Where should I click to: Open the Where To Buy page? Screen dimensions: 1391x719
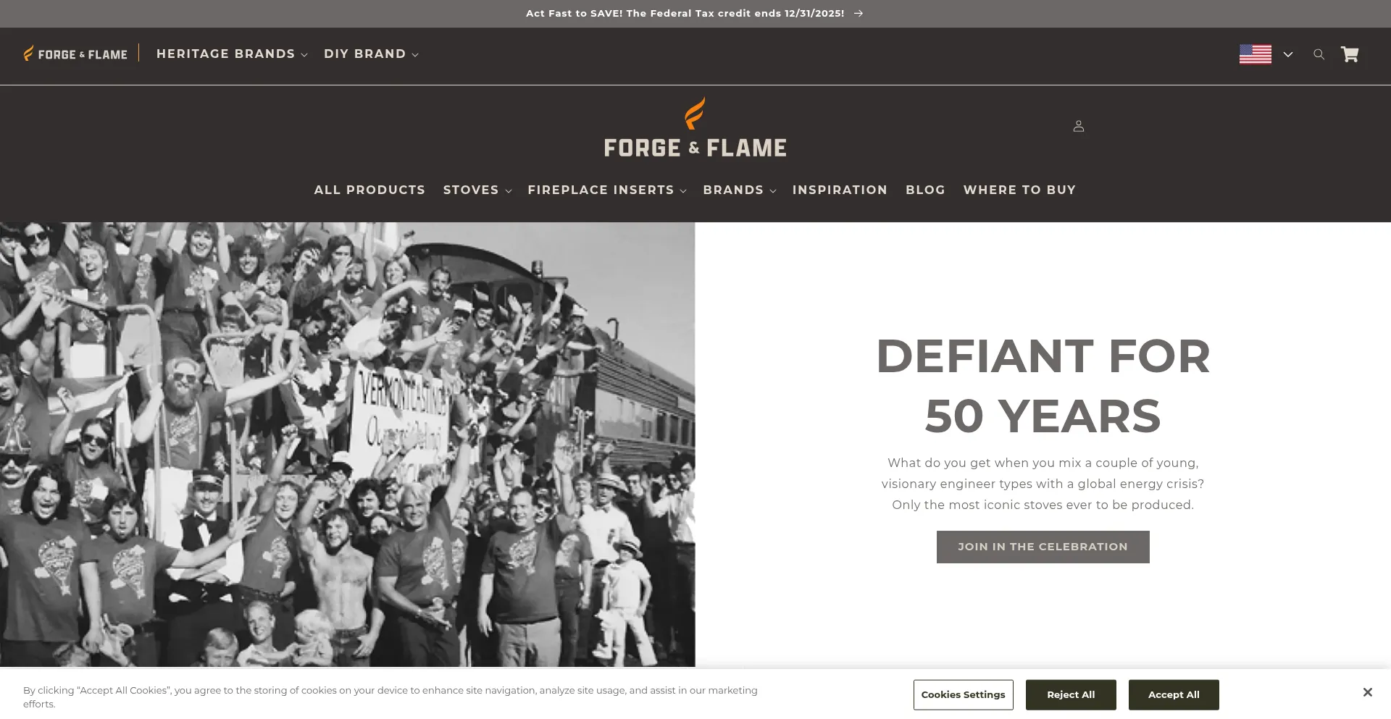(x=1019, y=190)
